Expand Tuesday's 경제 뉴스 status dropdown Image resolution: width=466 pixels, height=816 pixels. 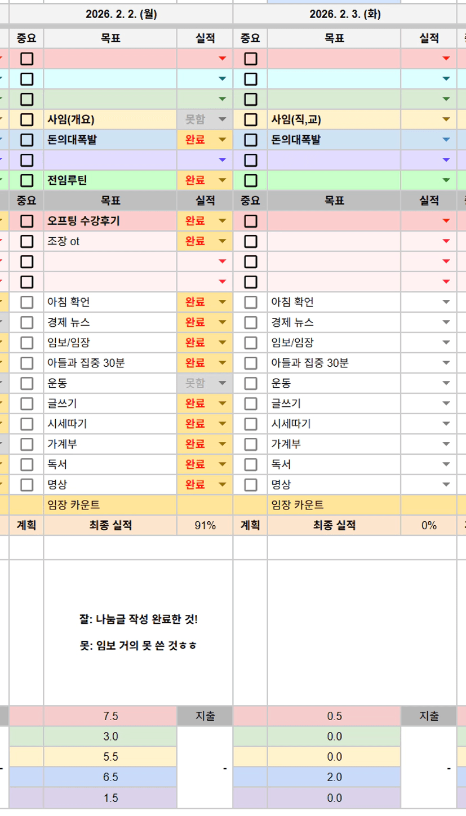tap(446, 322)
